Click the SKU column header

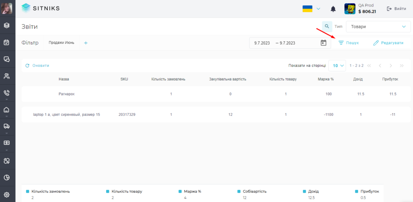point(124,79)
